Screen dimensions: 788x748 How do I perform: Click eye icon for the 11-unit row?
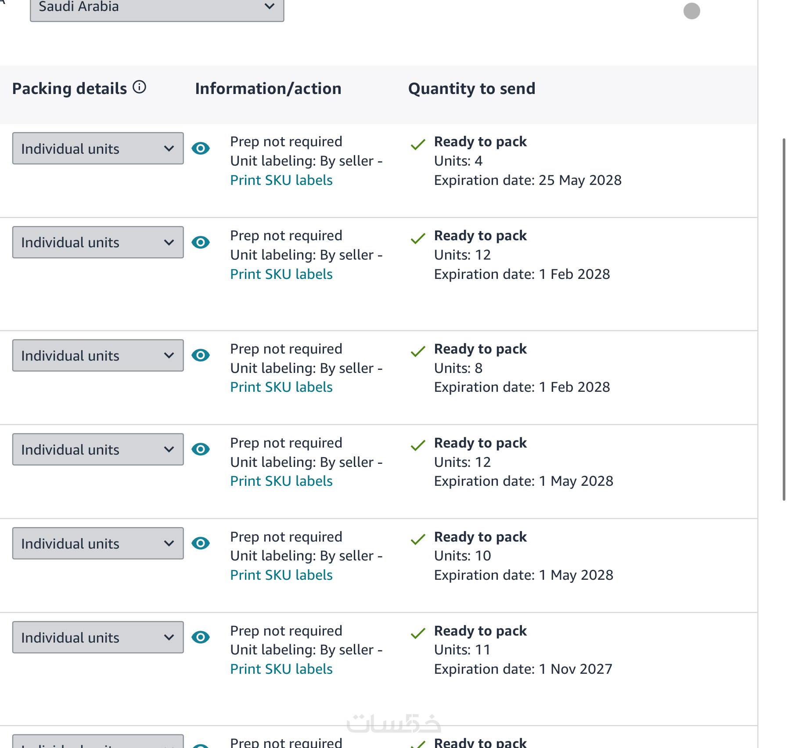pyautogui.click(x=201, y=637)
